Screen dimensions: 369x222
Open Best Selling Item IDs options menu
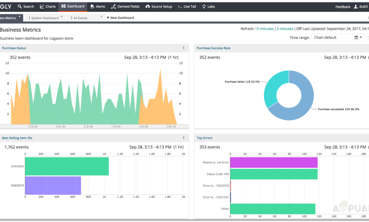[x=184, y=138]
